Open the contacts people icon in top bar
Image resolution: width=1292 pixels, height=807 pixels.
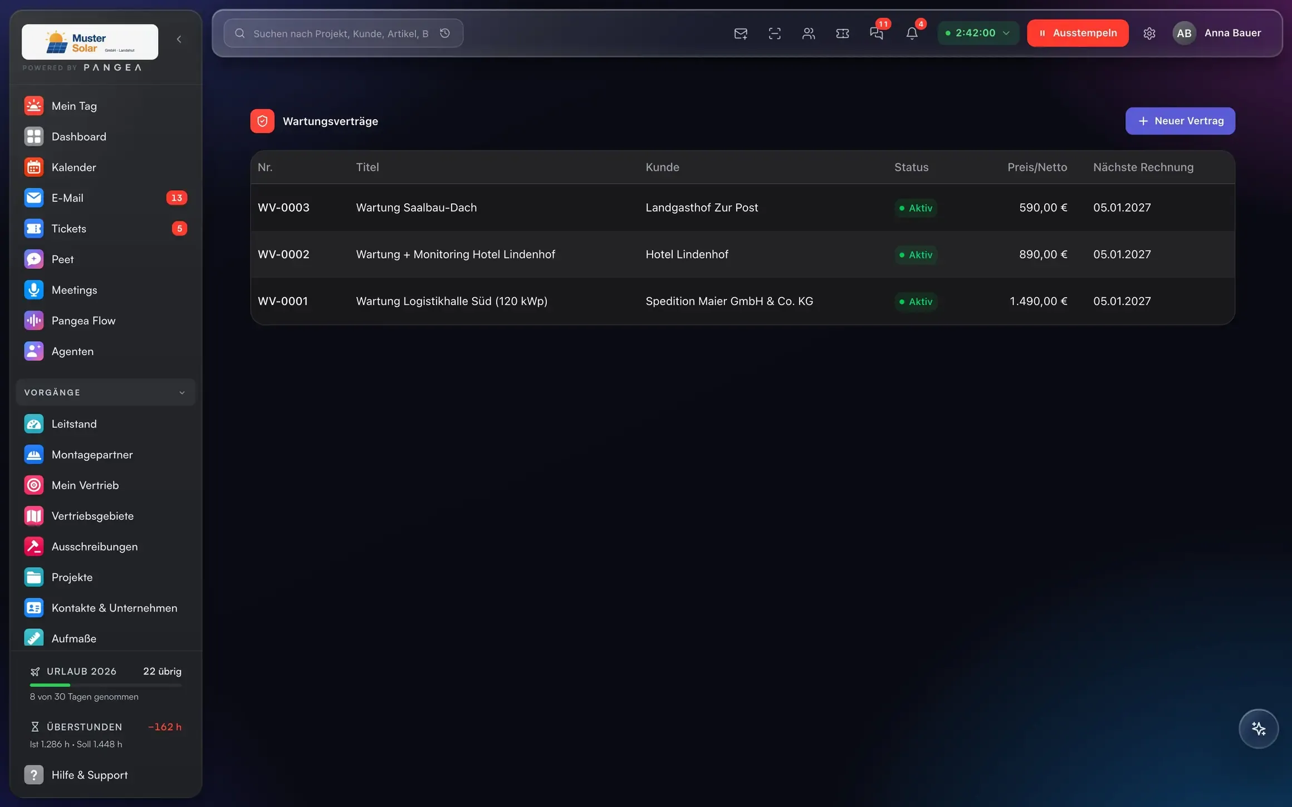pyautogui.click(x=809, y=33)
